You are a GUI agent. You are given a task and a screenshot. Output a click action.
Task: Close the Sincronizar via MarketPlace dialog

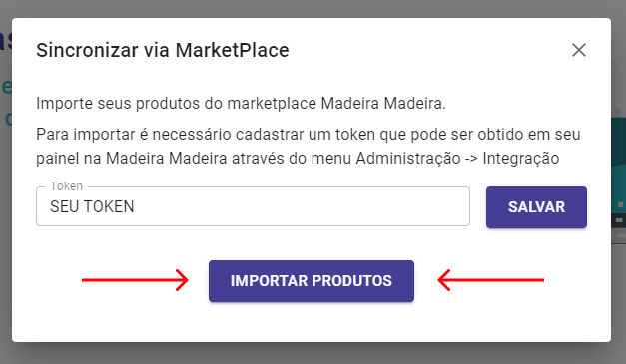tap(578, 50)
